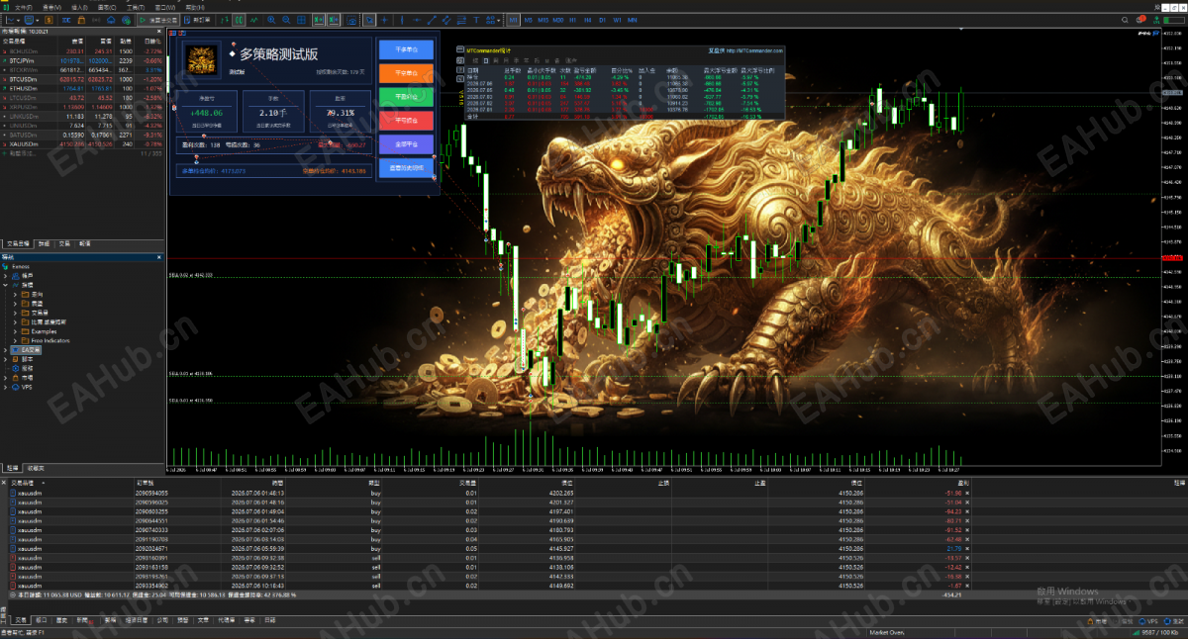The height and width of the screenshot is (639, 1188).
Task: Open the 工具(T) menu
Action: click(x=136, y=8)
